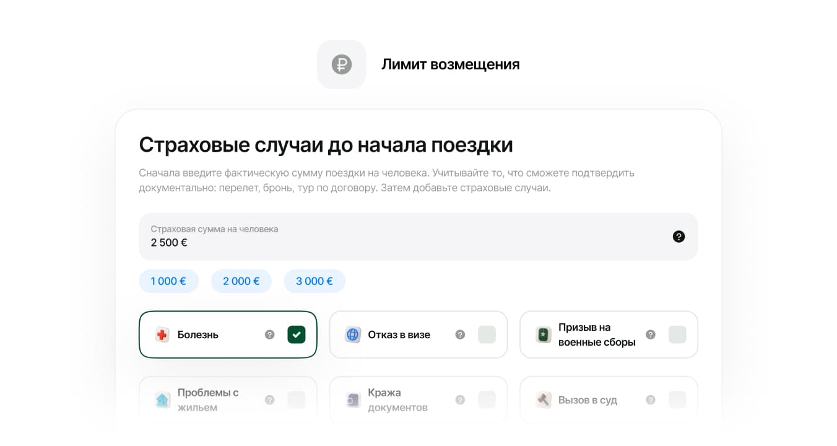This screenshot has width=837, height=446.
Task: Enable the Кража документов checkbox
Action: click(x=487, y=400)
